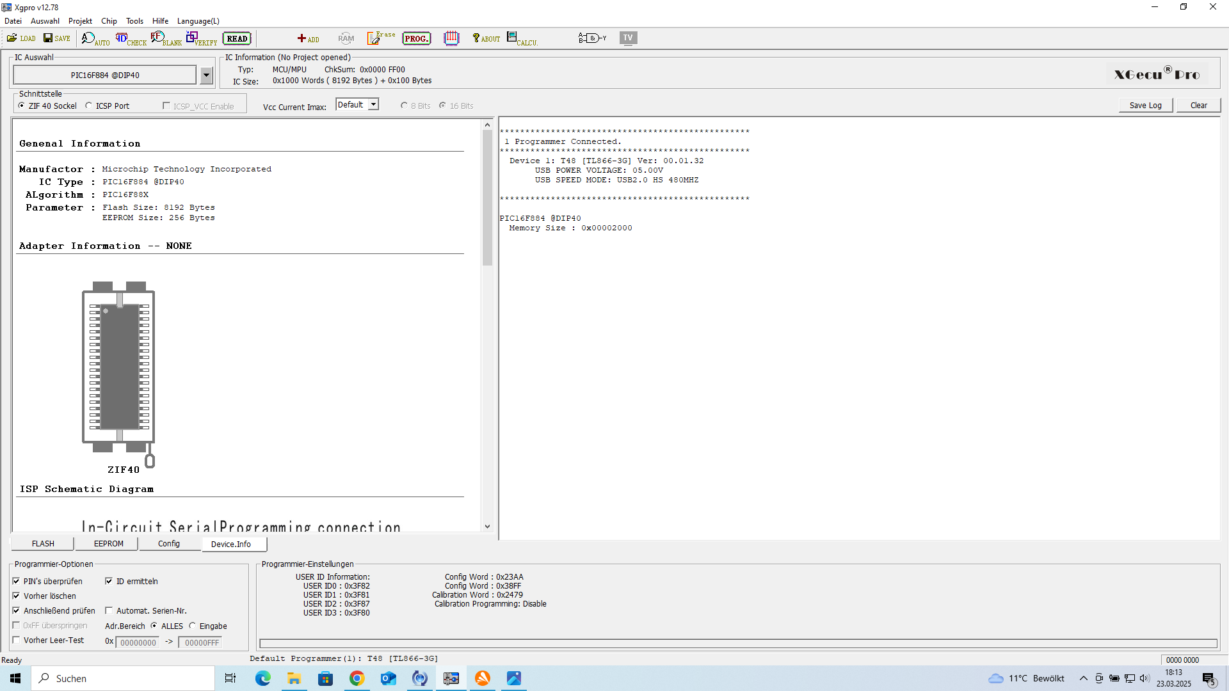
Task: Show hidden system tray icons chevron
Action: click(1084, 678)
